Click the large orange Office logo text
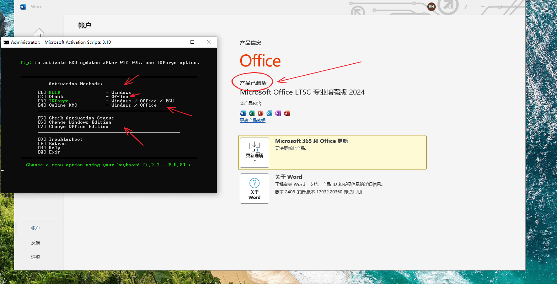Image resolution: width=557 pixels, height=284 pixels. (x=260, y=61)
